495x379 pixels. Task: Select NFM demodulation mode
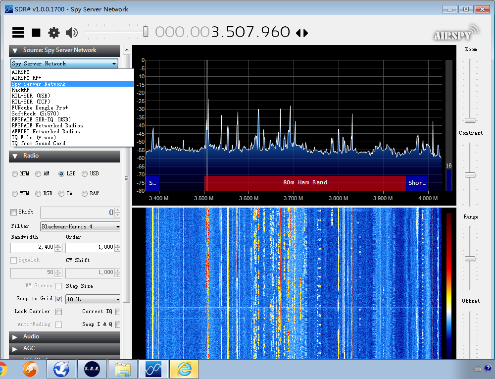coord(15,174)
